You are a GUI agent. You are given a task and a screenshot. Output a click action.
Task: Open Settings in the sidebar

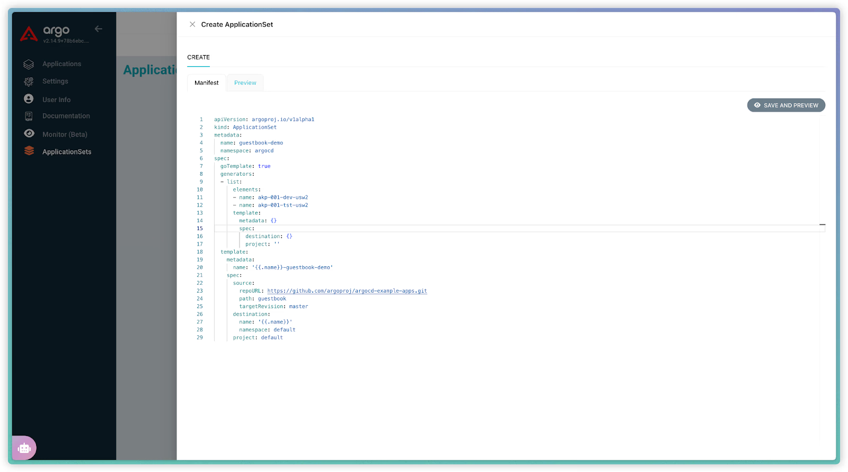(x=55, y=81)
